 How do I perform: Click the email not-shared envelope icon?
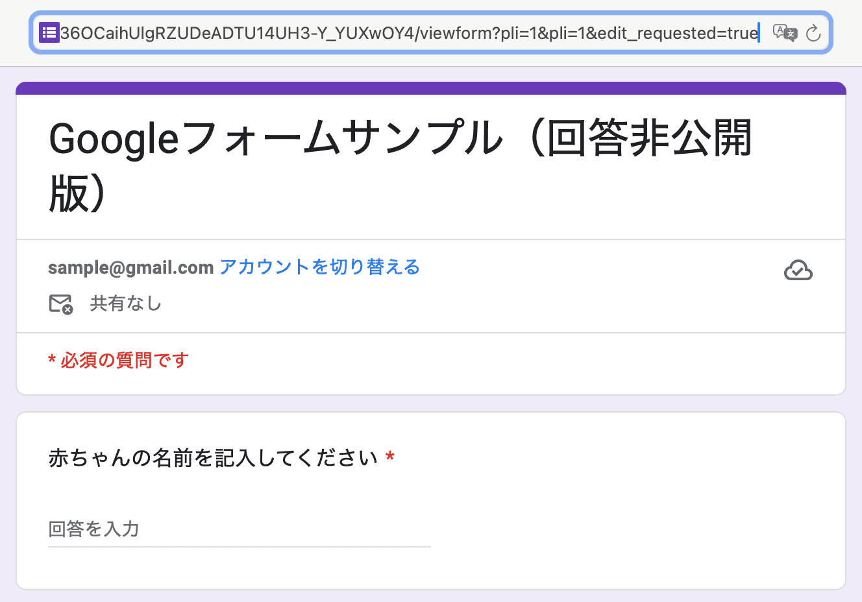tap(61, 304)
